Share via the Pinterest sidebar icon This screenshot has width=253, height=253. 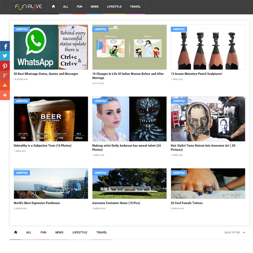[x=5, y=66]
